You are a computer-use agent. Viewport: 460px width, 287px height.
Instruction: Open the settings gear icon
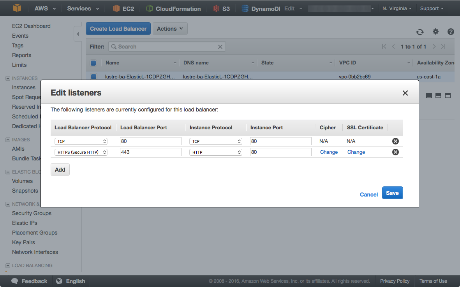pos(435,32)
